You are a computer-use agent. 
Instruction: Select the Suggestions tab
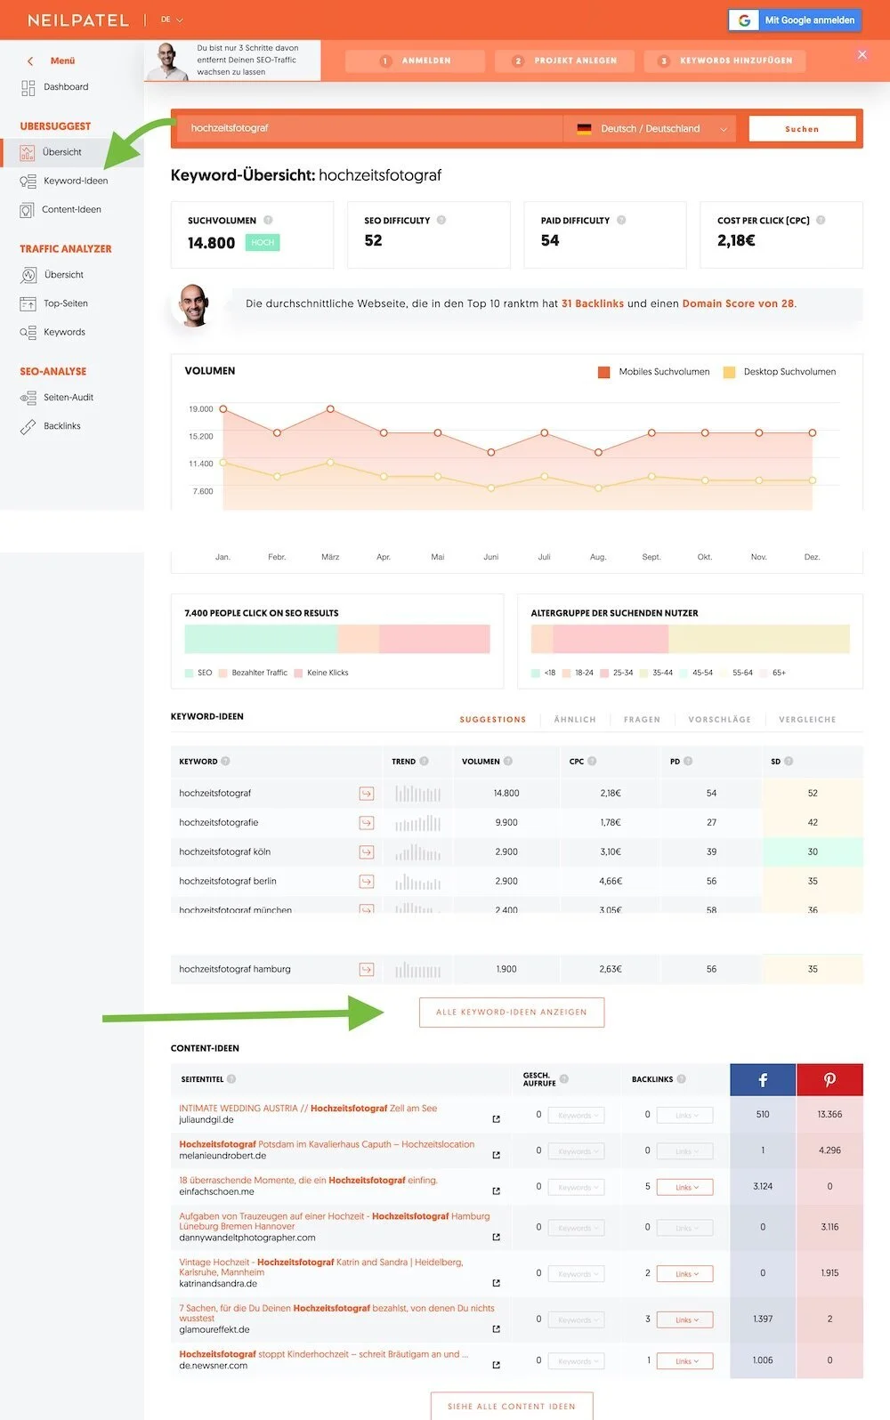tap(493, 719)
